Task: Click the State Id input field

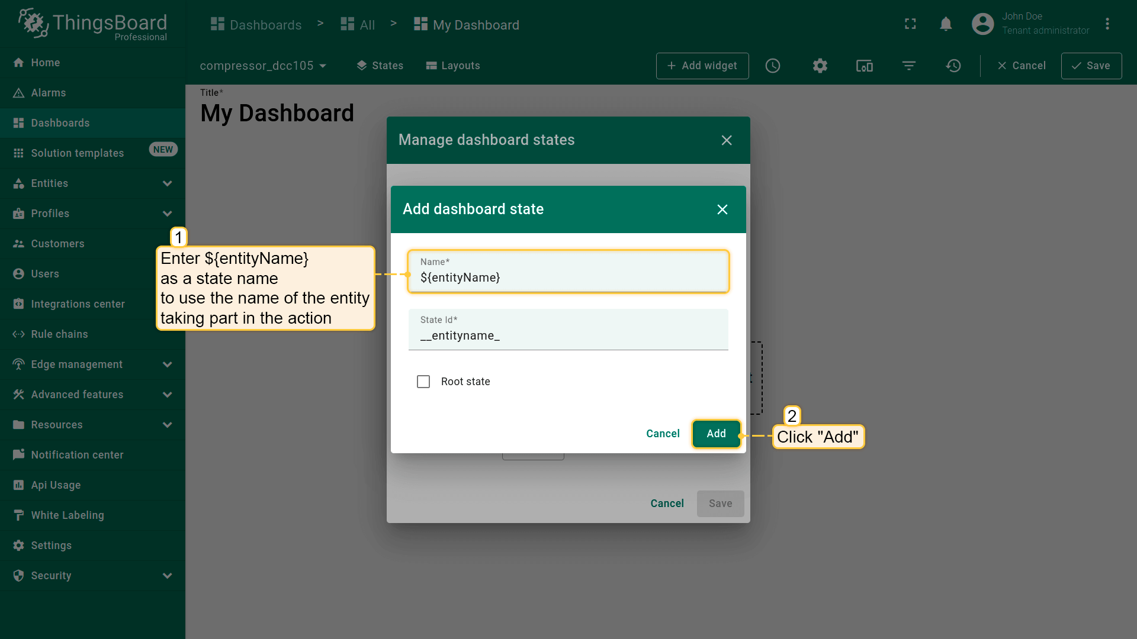Action: point(568,335)
